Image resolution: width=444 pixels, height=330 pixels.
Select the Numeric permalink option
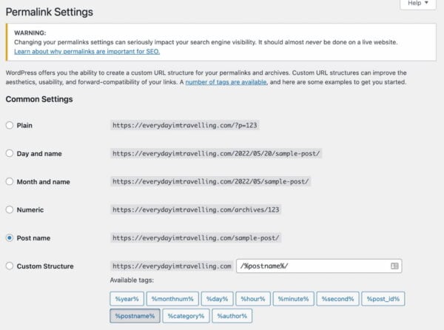click(10, 209)
